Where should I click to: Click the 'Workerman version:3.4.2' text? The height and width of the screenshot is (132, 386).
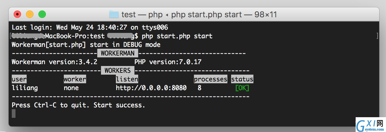(x=55, y=62)
